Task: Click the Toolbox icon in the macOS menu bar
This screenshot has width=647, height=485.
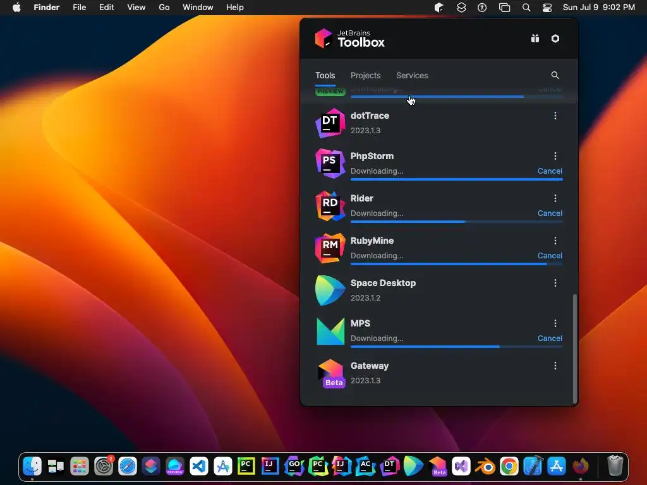Action: tap(438, 8)
